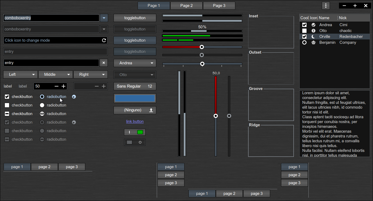Click the Redenbacher cell
Image resolution: width=373 pixels, height=201 pixels.
(351, 37)
